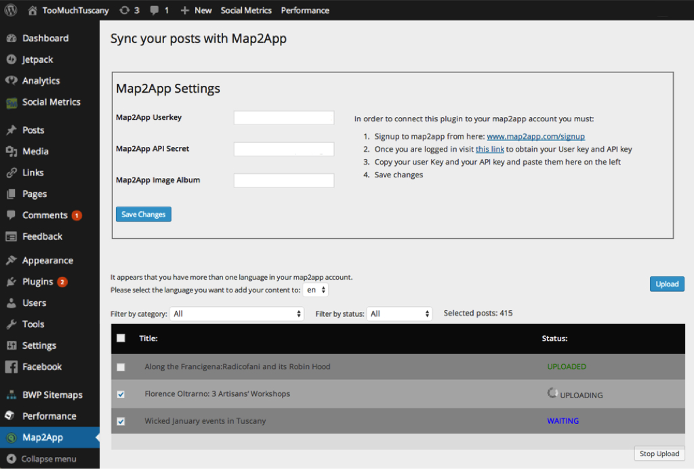Open the language selection dropdown

coord(316,290)
